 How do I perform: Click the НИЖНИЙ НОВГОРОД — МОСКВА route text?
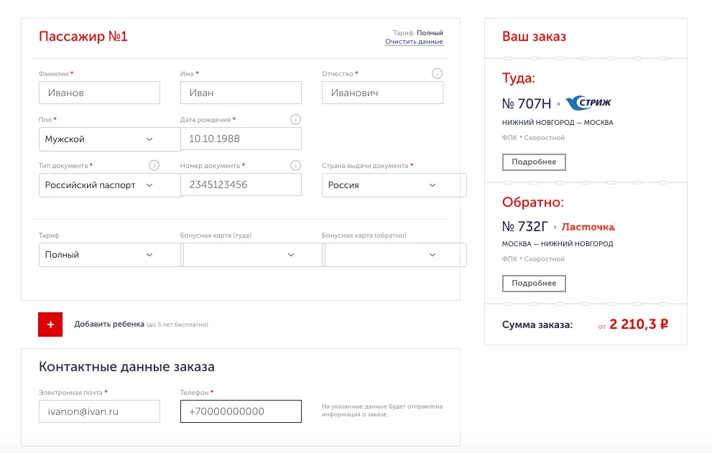(558, 123)
